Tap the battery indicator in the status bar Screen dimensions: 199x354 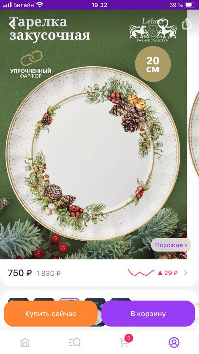click(191, 5)
